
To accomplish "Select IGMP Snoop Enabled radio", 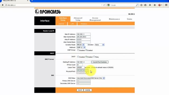I will pyautogui.click(x=86, y=50).
